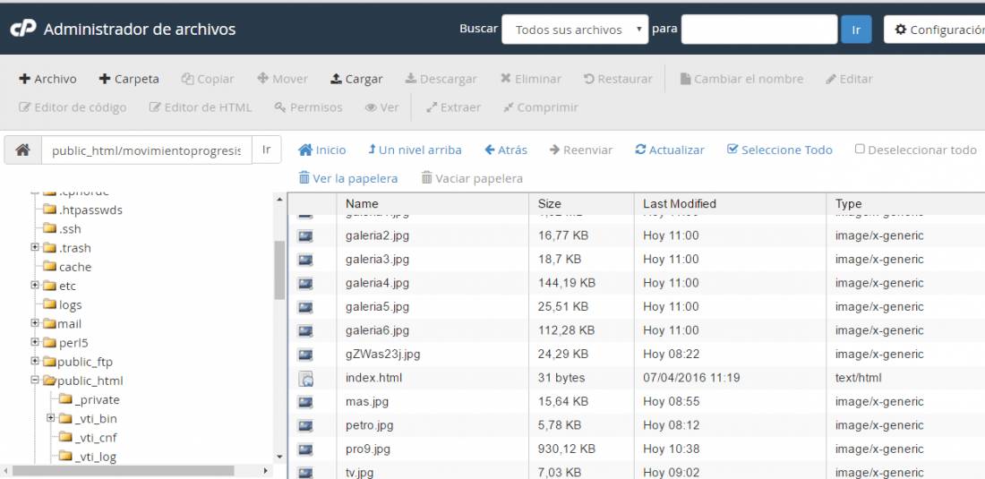Screen dimensions: 985x479
Task: Click the Editar toolbar item
Action: click(849, 79)
